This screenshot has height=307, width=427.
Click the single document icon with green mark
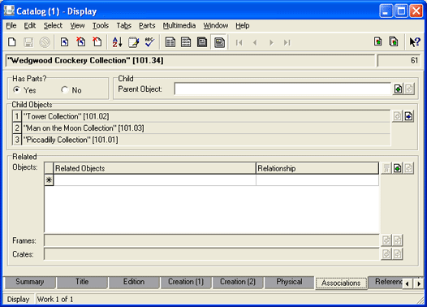(x=377, y=41)
